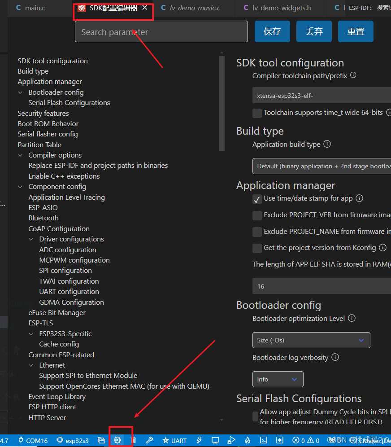Select Bluetooth in the config tree

(43, 218)
